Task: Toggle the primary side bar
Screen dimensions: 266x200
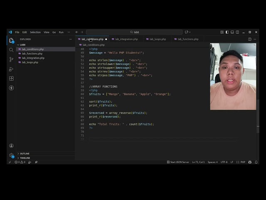Action: point(227,32)
